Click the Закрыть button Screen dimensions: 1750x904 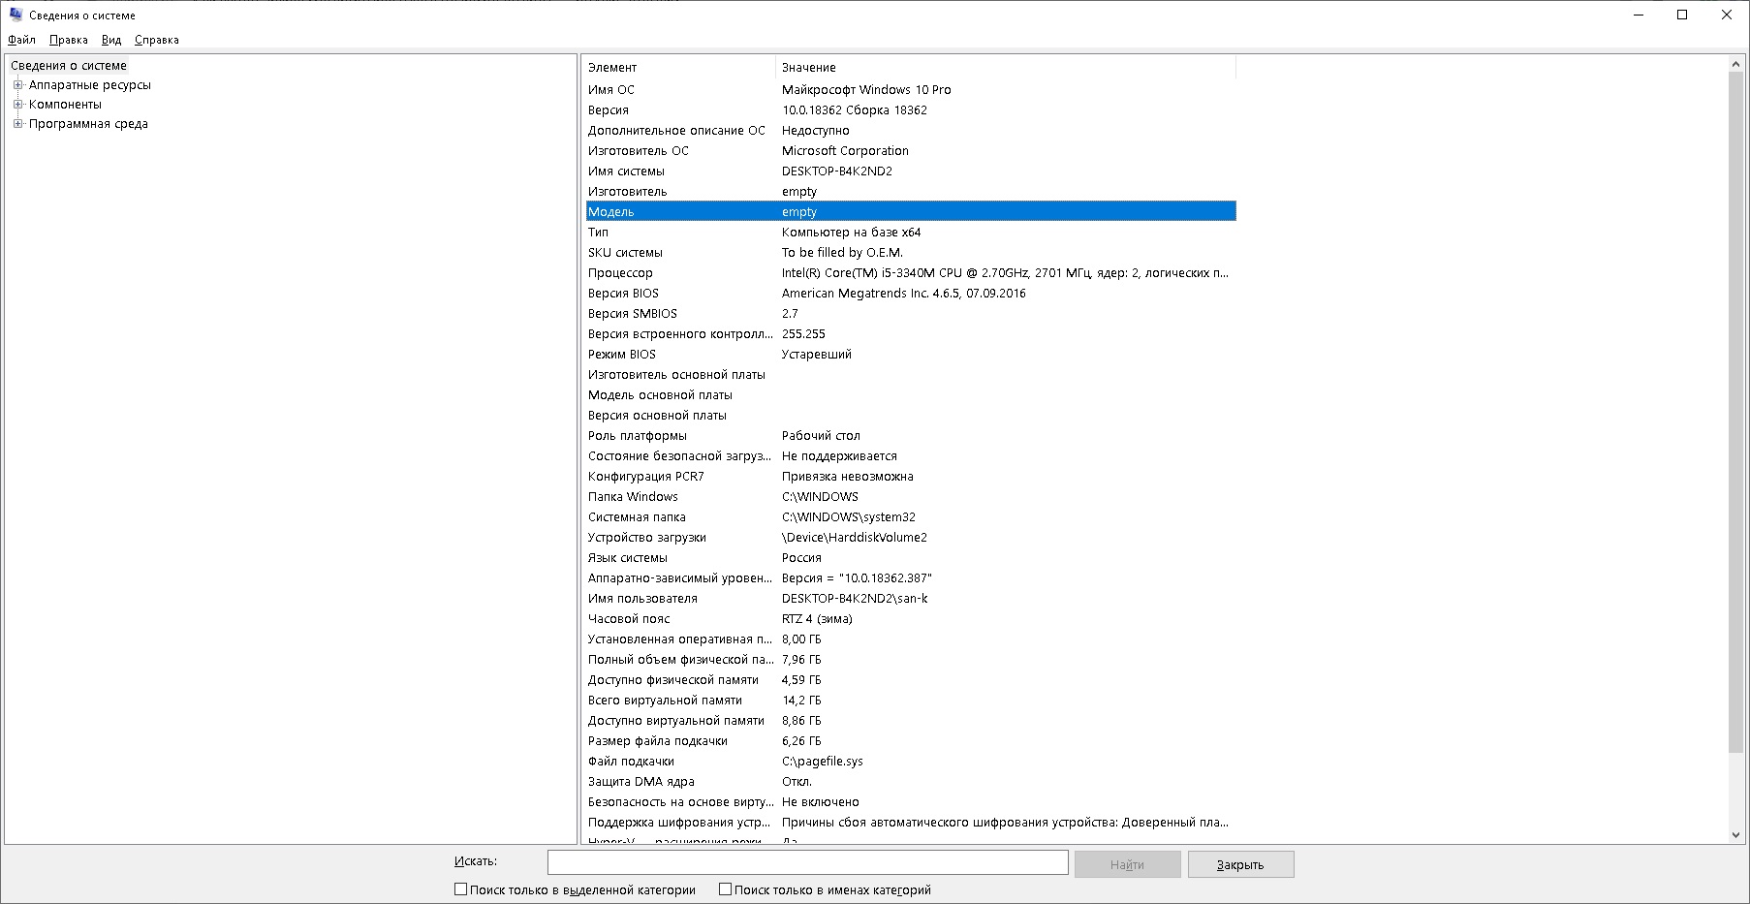click(1240, 864)
